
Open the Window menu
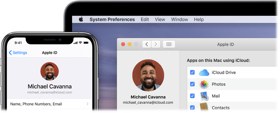(180, 19)
